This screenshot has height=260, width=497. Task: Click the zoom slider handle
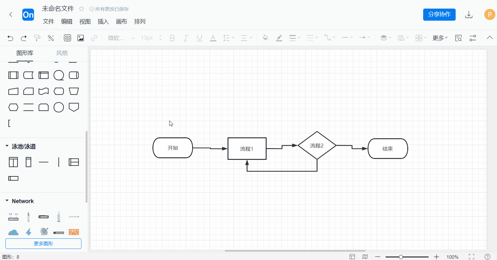point(401,257)
